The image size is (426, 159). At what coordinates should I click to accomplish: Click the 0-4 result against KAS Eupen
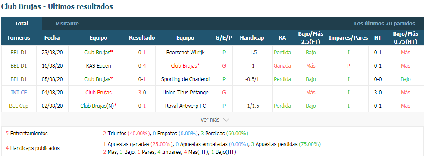click(x=142, y=65)
